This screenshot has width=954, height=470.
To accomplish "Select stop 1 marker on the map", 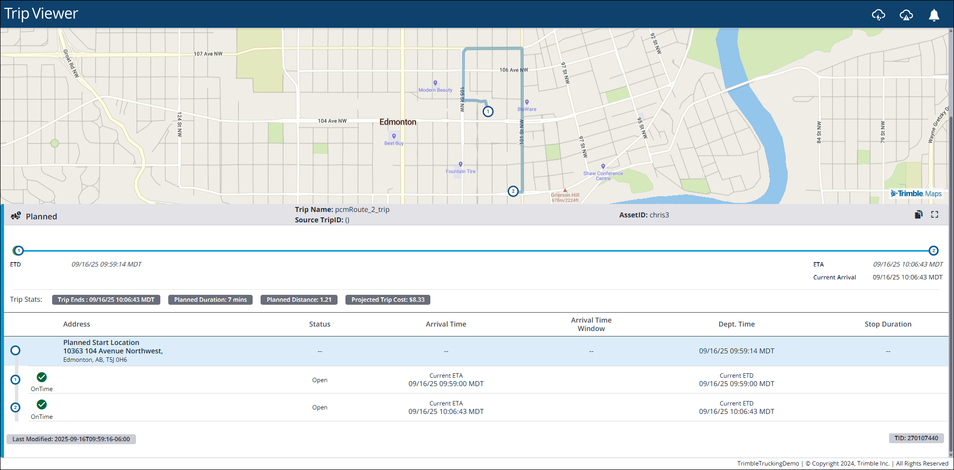I will 488,112.
